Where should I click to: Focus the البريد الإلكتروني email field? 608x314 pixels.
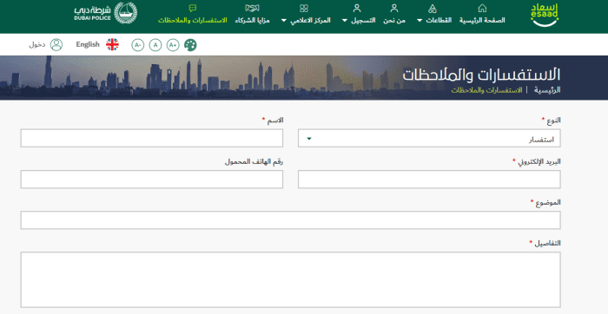click(429, 180)
